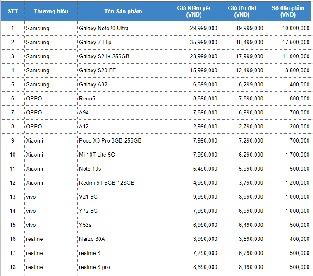313x276 pixels.
Task: Click the V21 5G product cell
Action: pyautogui.click(x=123, y=197)
